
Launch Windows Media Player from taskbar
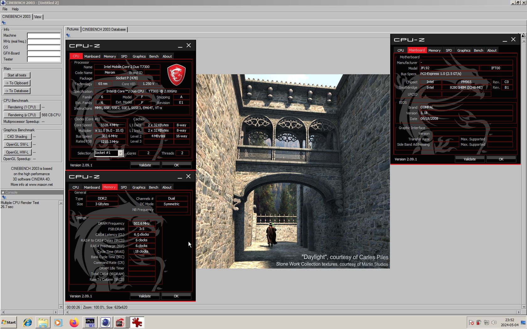coord(58,322)
